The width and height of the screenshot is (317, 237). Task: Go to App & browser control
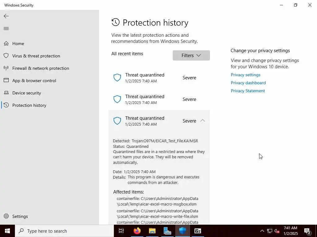tap(34, 81)
